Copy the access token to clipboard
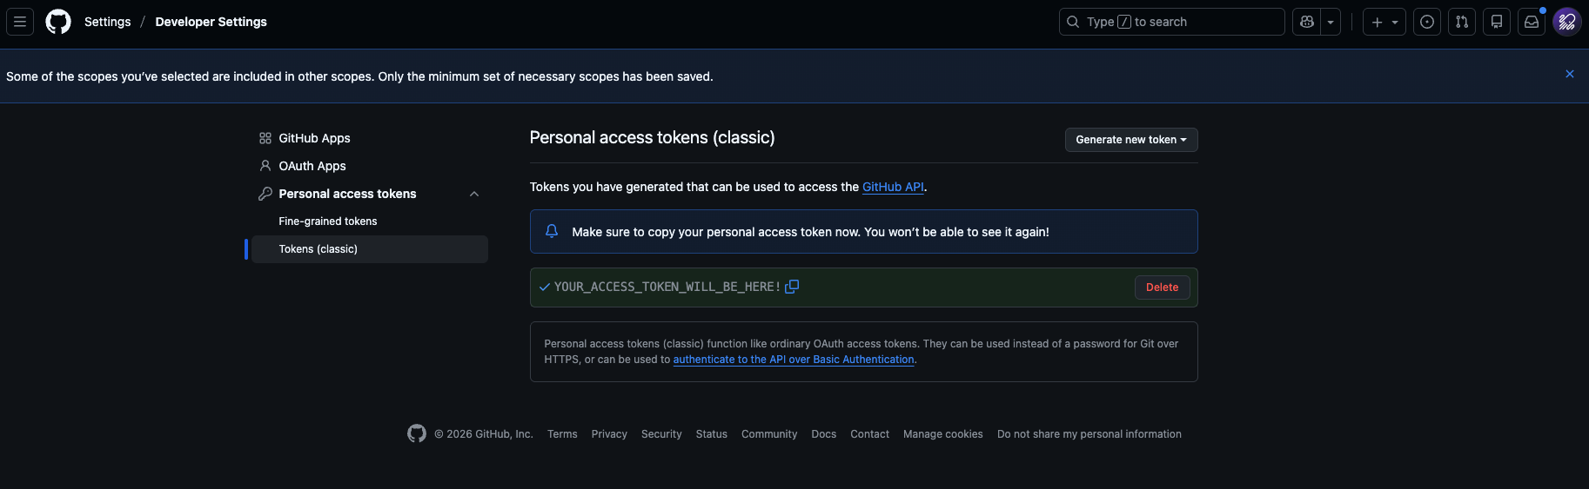 coord(792,287)
